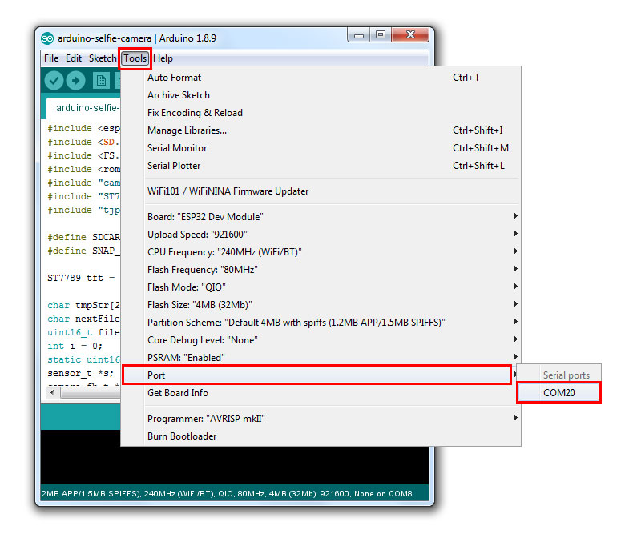This screenshot has height=538, width=625.
Task: Minimize the Arduino window
Action: pyautogui.click(x=359, y=35)
